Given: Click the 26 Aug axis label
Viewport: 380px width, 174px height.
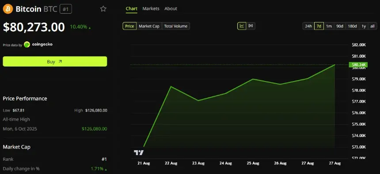Looking at the screenshot, I should point(280,163).
